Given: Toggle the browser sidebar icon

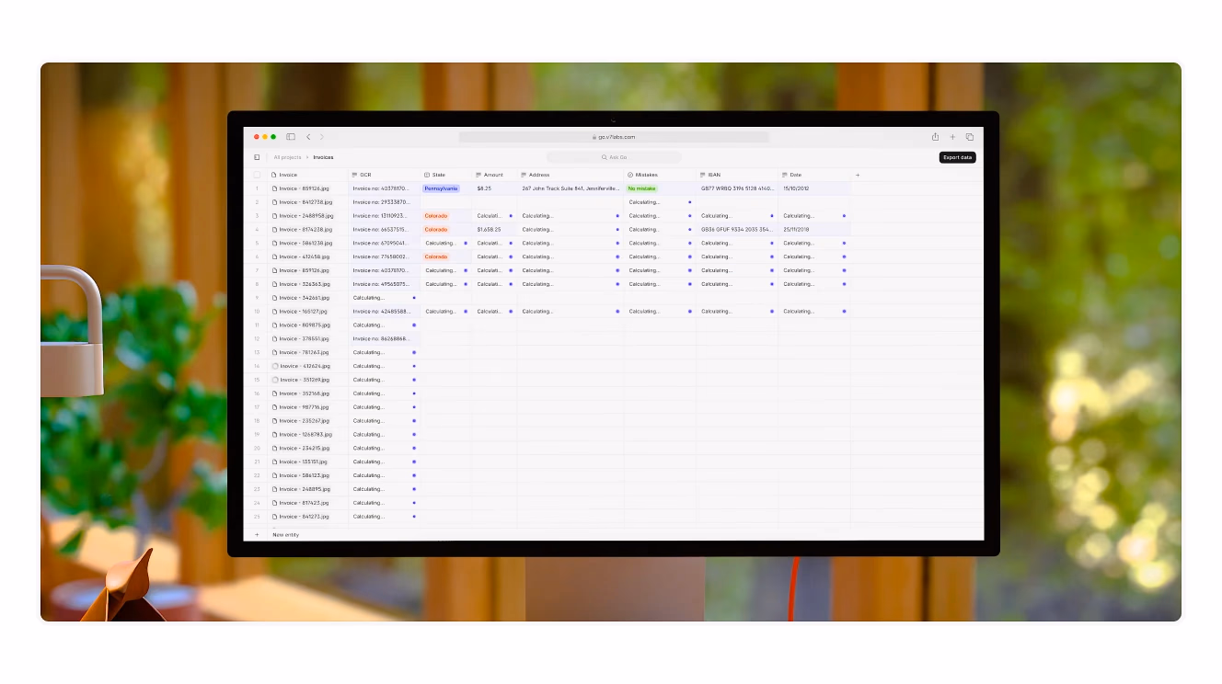Looking at the screenshot, I should [291, 137].
